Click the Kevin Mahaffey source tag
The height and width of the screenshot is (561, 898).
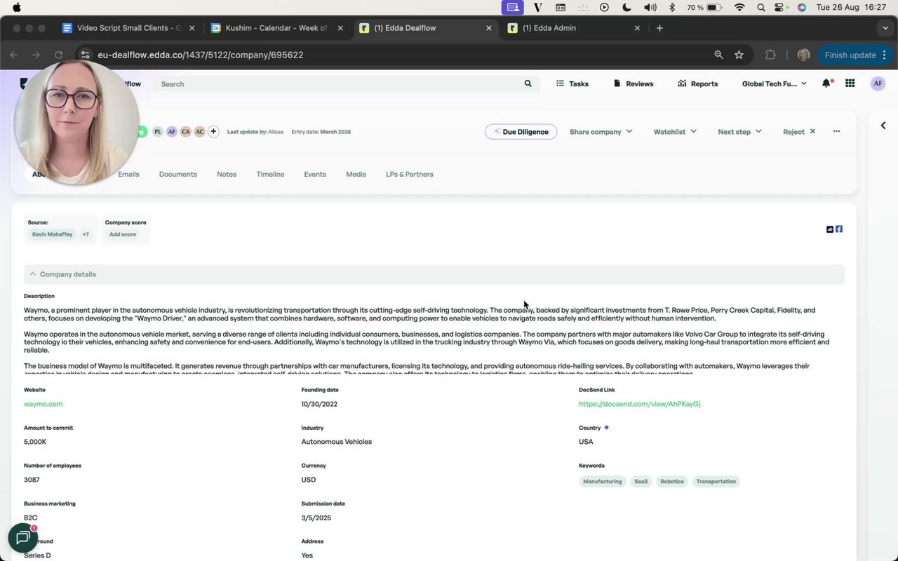[x=53, y=234]
